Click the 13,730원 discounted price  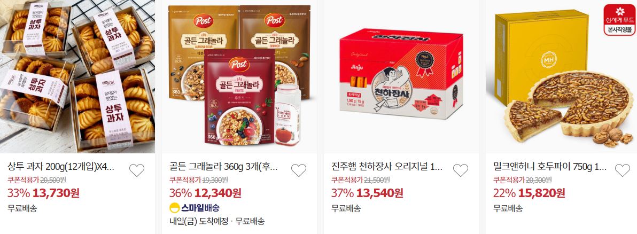point(56,193)
